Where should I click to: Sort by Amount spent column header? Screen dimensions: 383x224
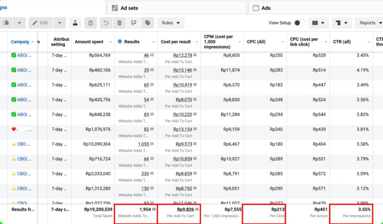[x=89, y=42]
